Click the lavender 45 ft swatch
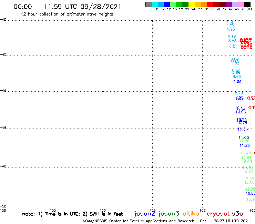 click(235, 4)
